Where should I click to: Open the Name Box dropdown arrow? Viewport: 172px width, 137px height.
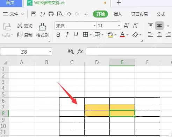coord(50,52)
